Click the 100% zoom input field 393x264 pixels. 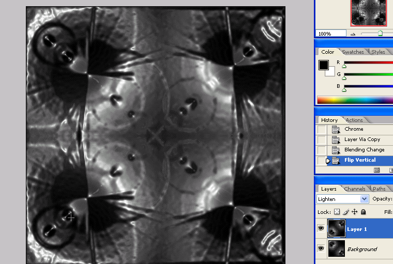[330, 34]
